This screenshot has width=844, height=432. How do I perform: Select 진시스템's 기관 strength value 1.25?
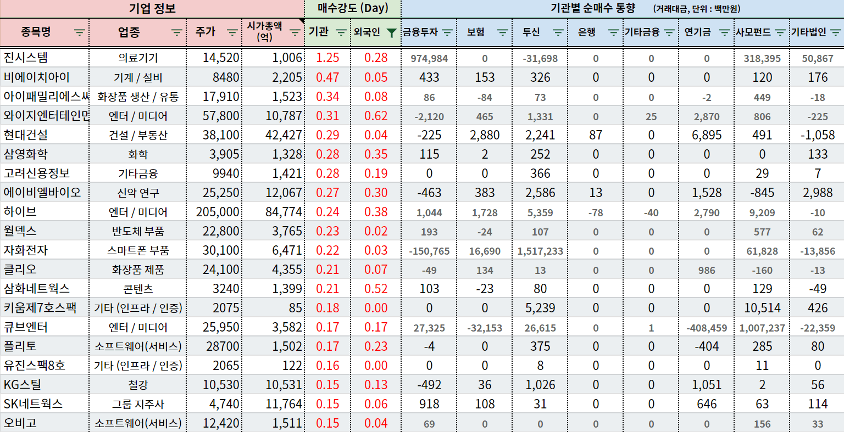327,58
